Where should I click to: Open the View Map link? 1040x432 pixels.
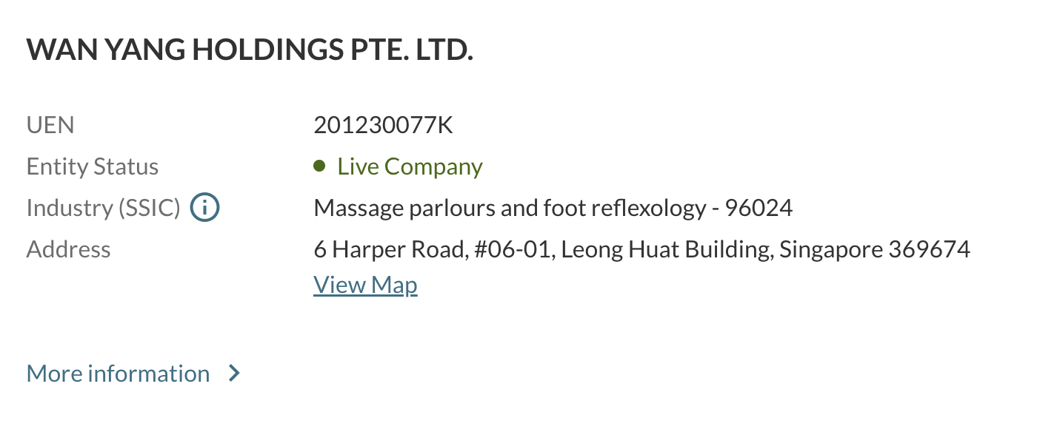365,285
